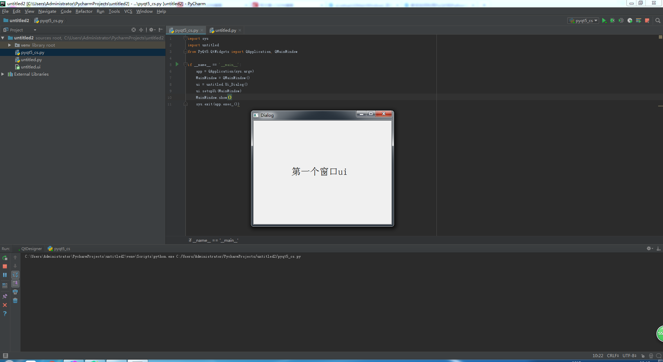Click untitled2 breadcrumb in navigation bar

click(16, 21)
